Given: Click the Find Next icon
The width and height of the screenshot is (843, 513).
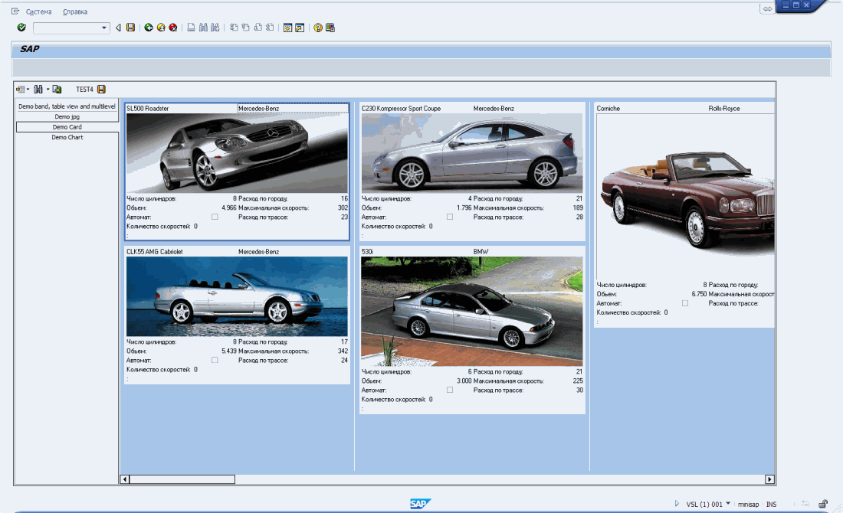Looking at the screenshot, I should point(215,28).
